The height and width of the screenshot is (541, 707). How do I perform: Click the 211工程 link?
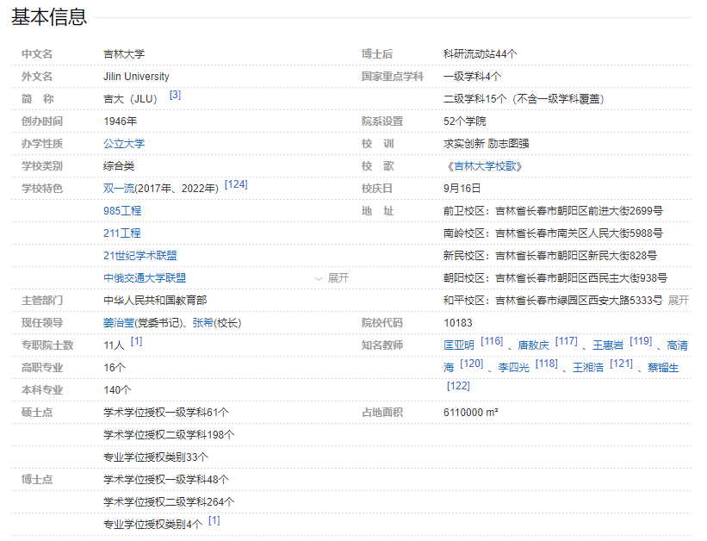pos(122,233)
